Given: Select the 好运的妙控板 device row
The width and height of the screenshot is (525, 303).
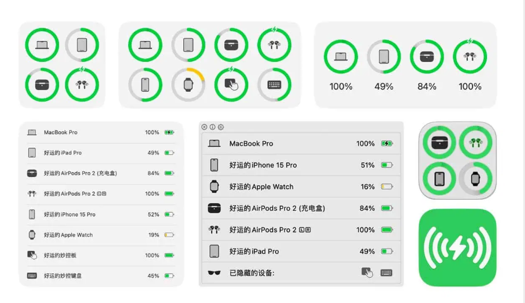Looking at the screenshot, I should (100, 255).
